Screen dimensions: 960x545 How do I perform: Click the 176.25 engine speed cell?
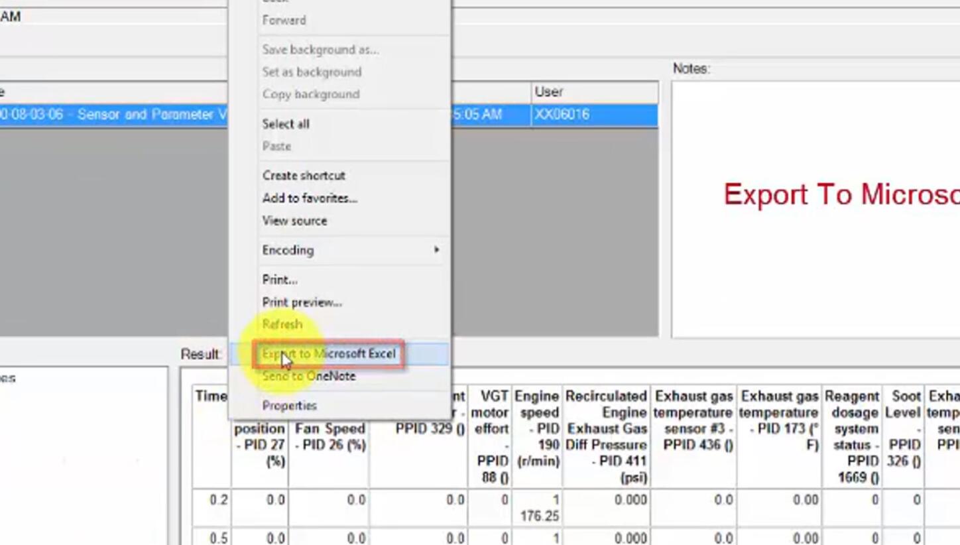click(536, 507)
